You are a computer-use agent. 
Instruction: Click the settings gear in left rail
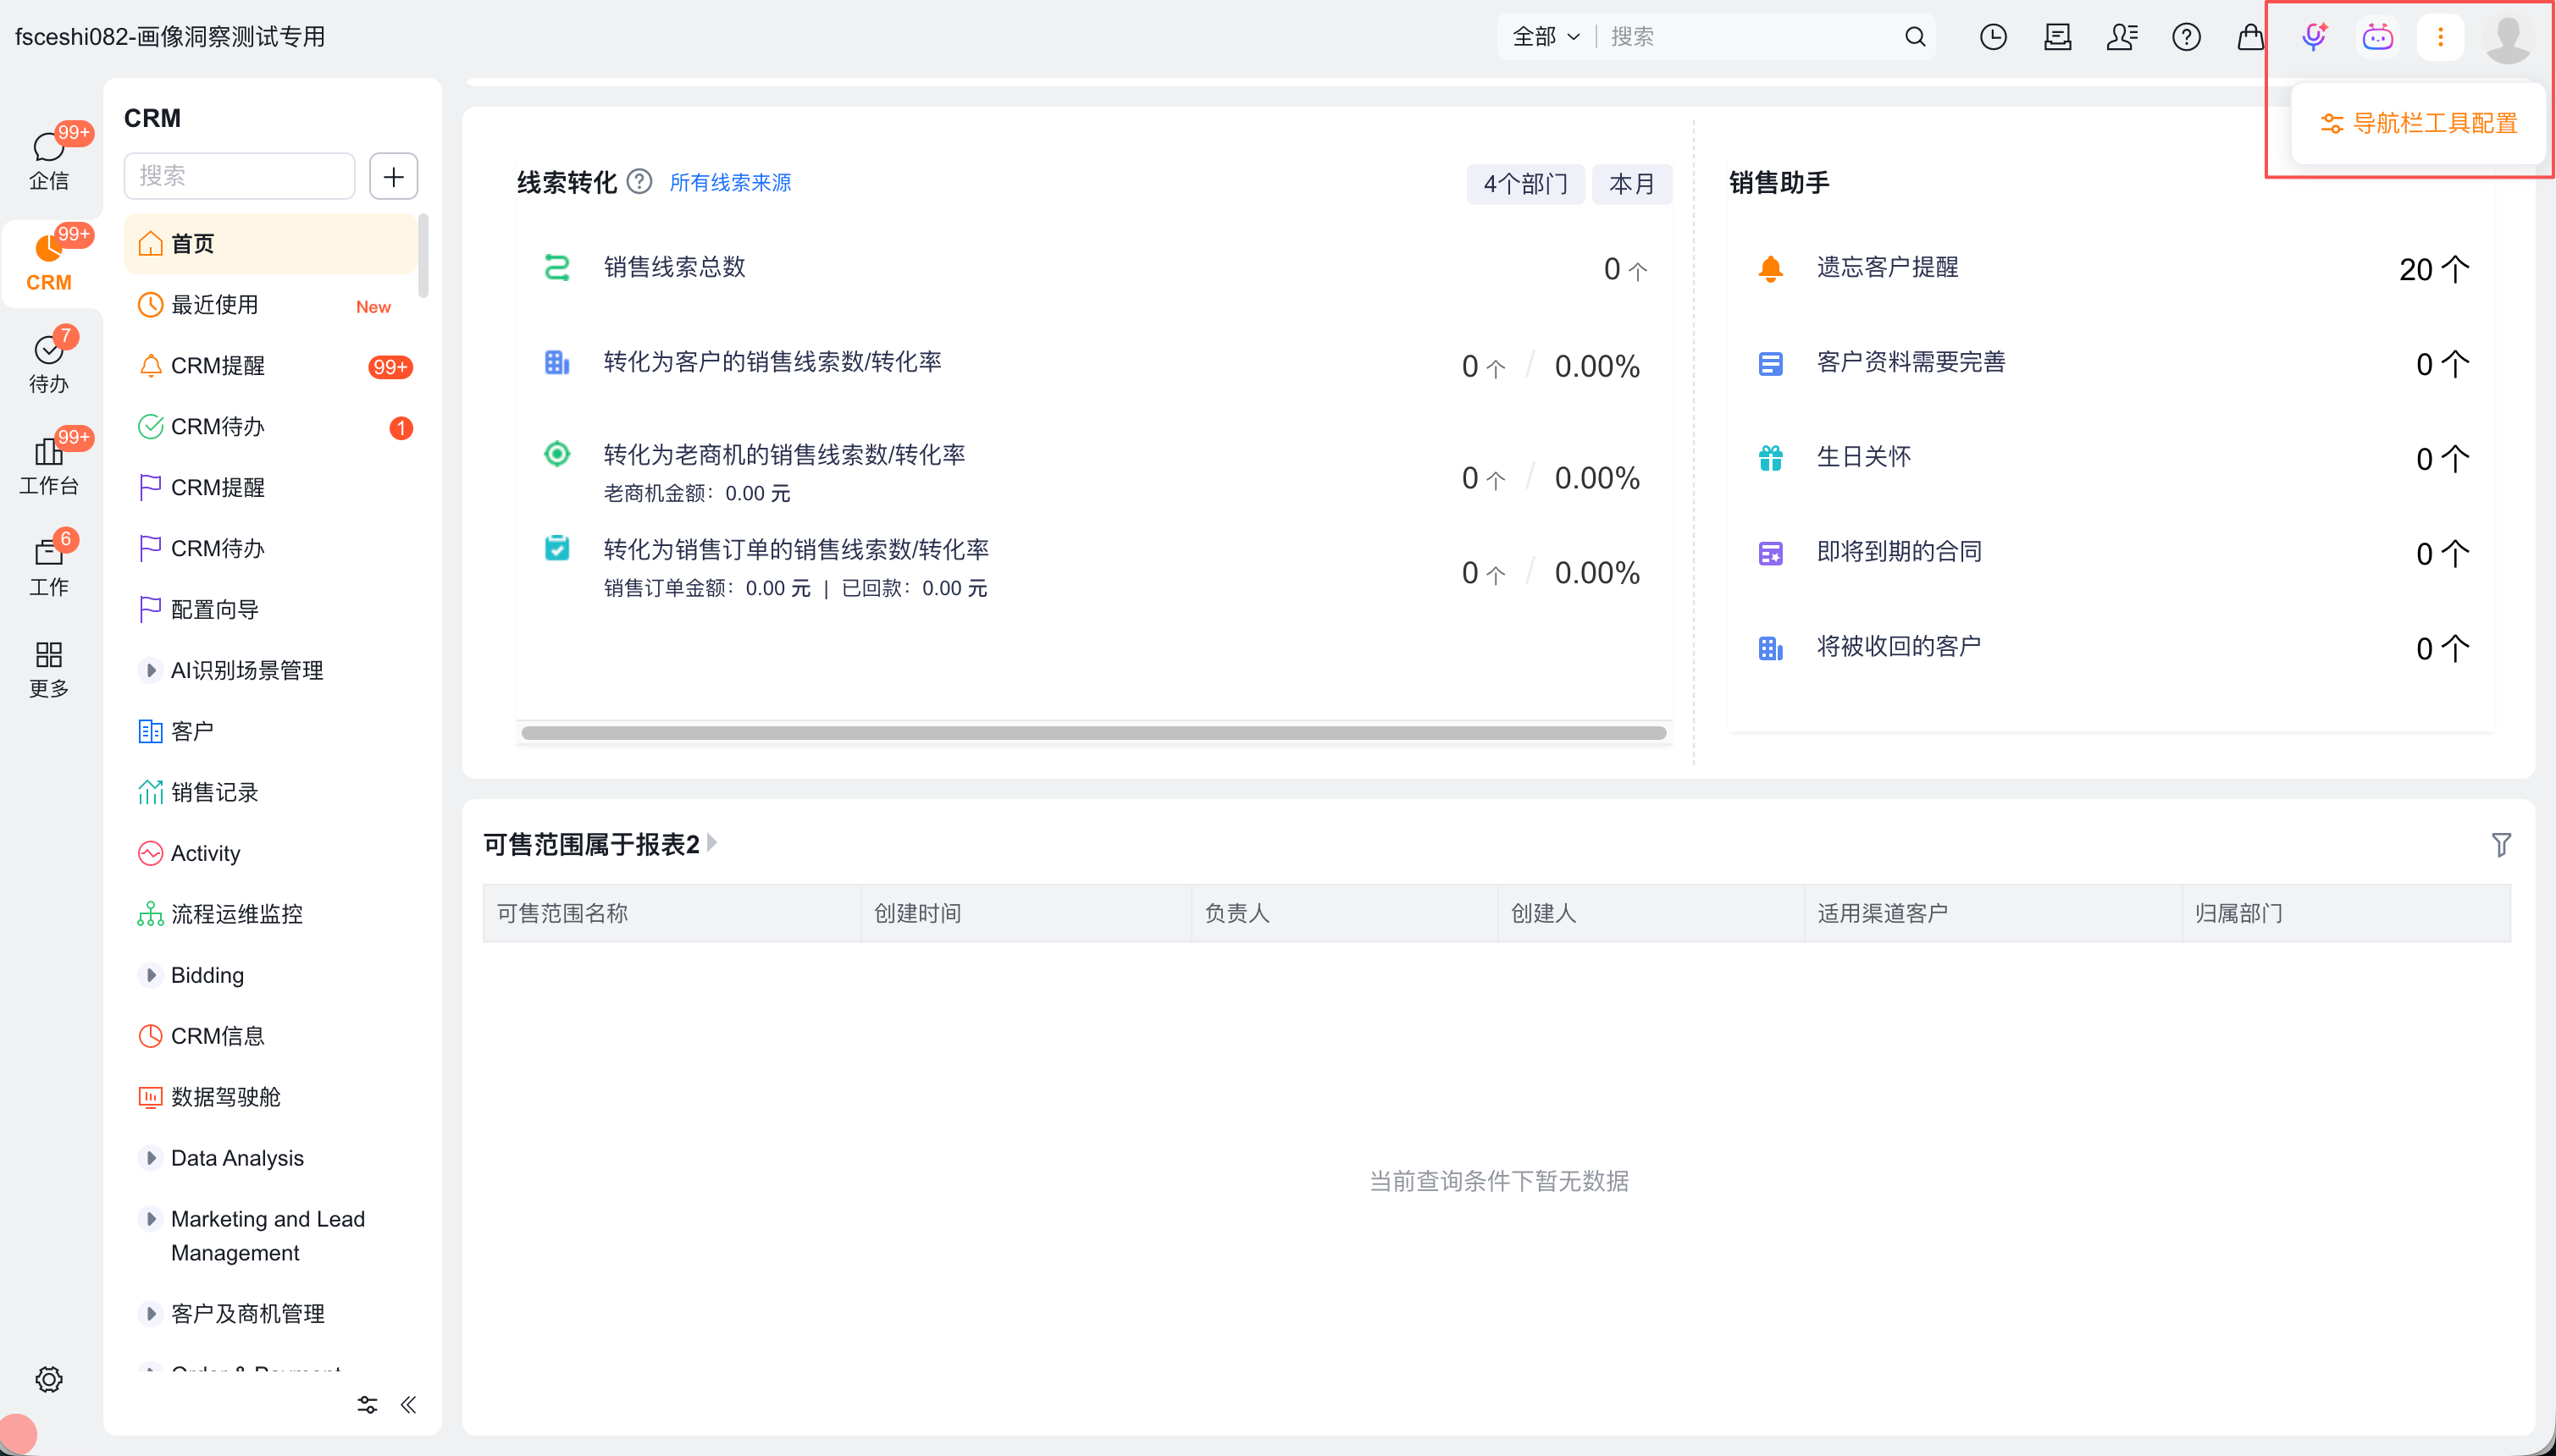pos(49,1379)
